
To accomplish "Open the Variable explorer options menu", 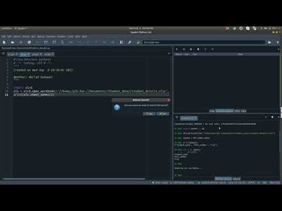I will coord(278,49).
